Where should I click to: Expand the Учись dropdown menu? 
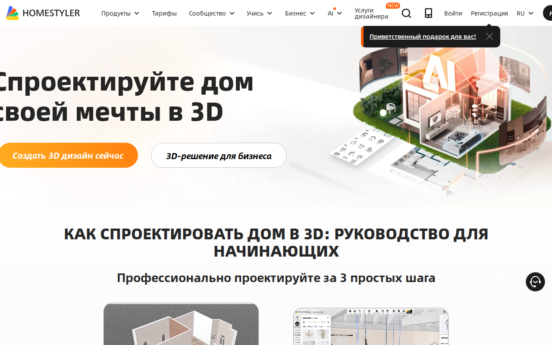click(x=260, y=13)
